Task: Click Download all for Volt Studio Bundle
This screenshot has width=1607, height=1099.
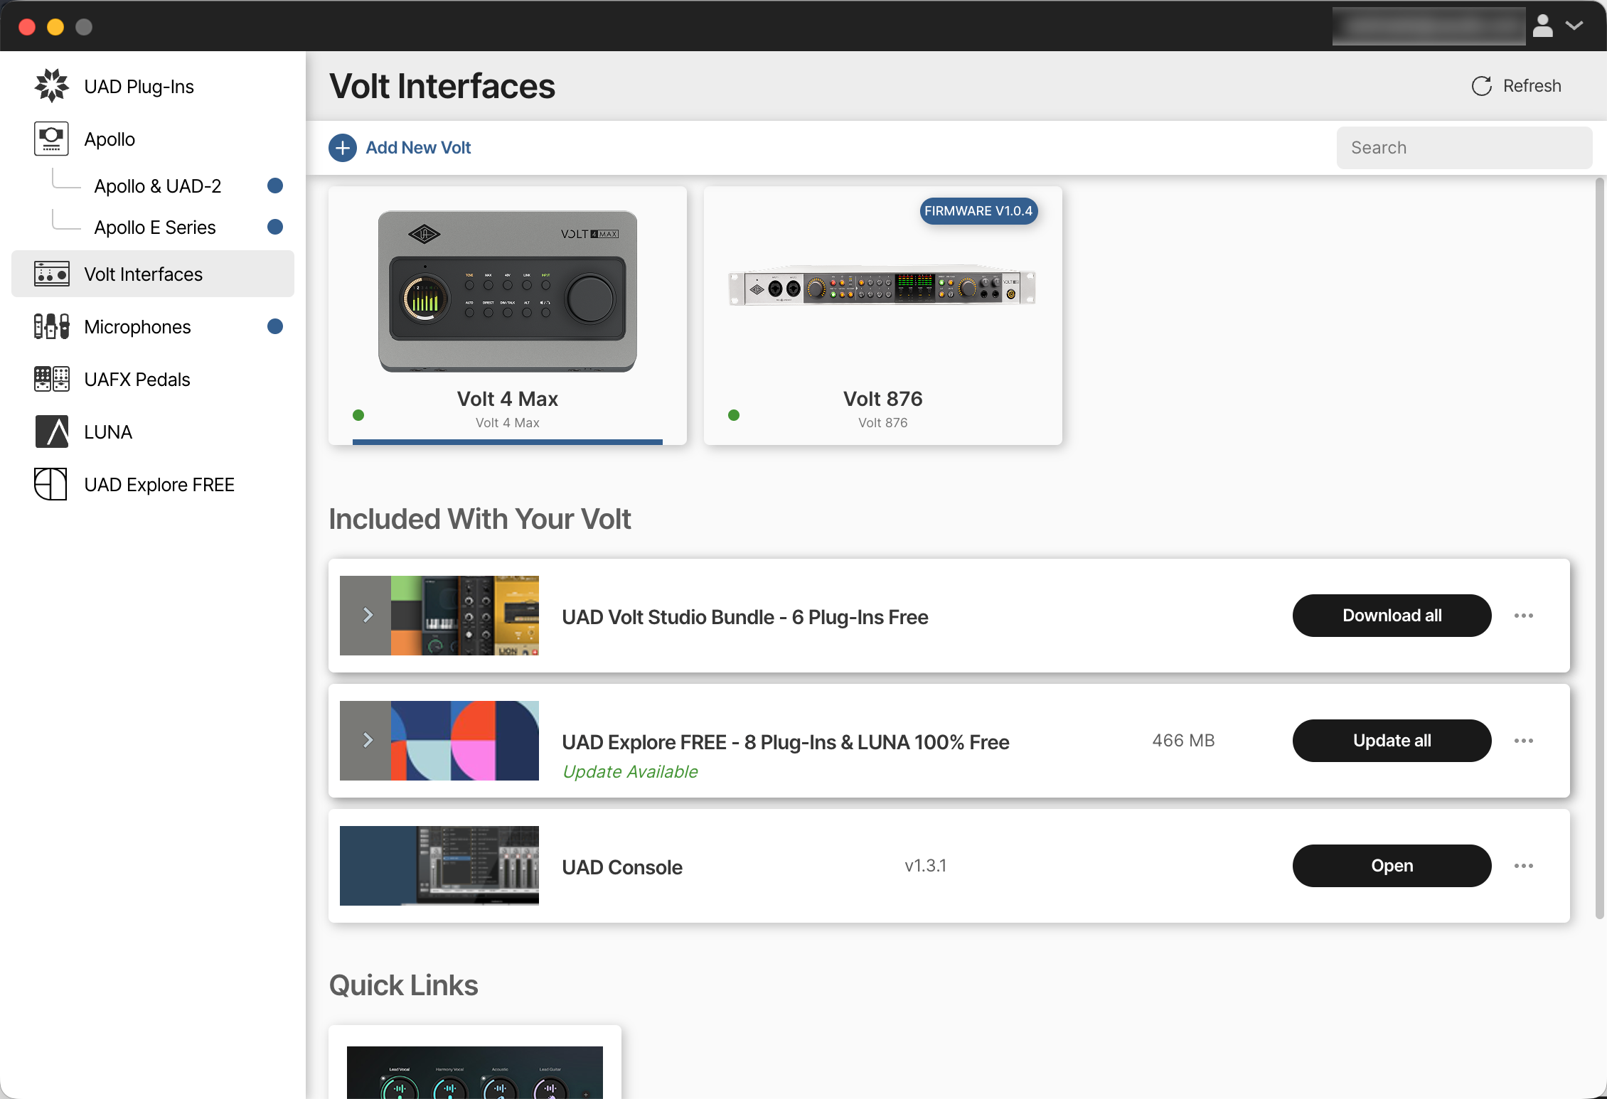Action: 1392,616
